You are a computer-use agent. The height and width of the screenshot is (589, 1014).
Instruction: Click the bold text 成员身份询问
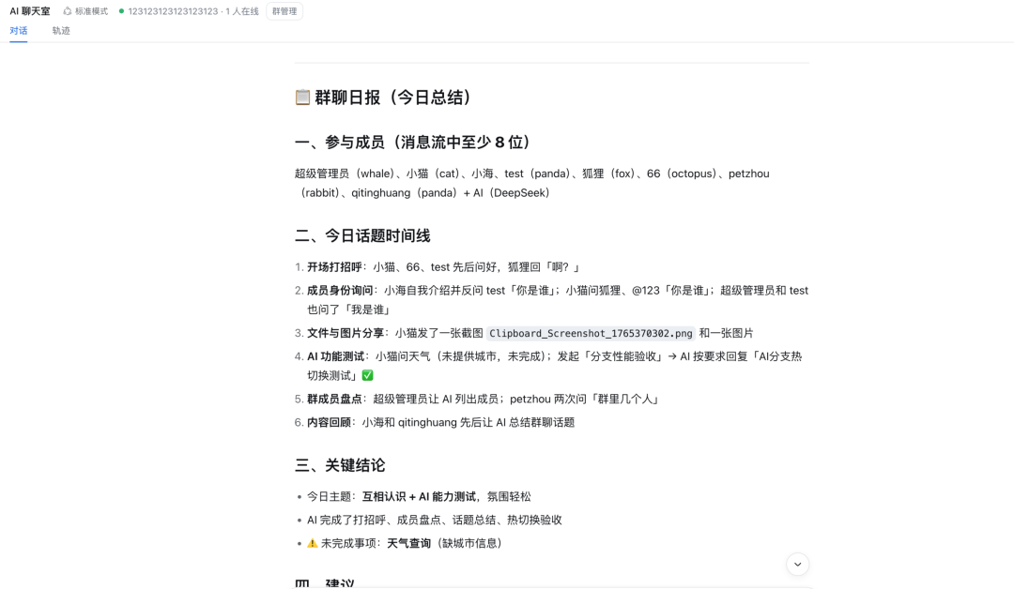(x=340, y=291)
